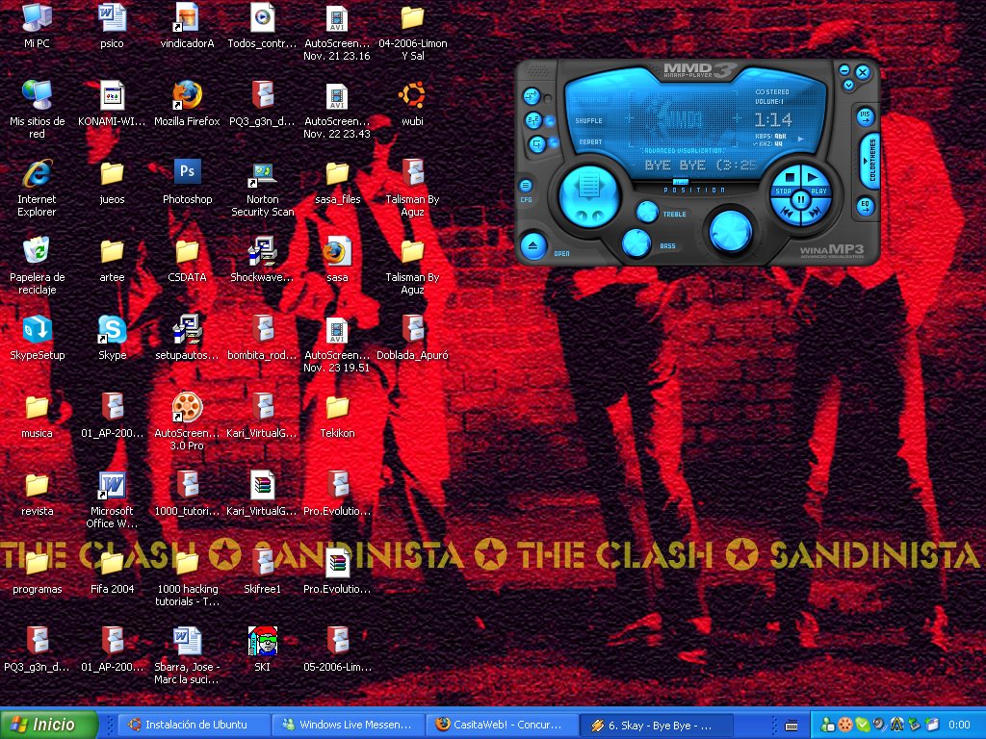This screenshot has width=986, height=739.
Task: Click Play on the Winamp player
Action: pos(815,180)
